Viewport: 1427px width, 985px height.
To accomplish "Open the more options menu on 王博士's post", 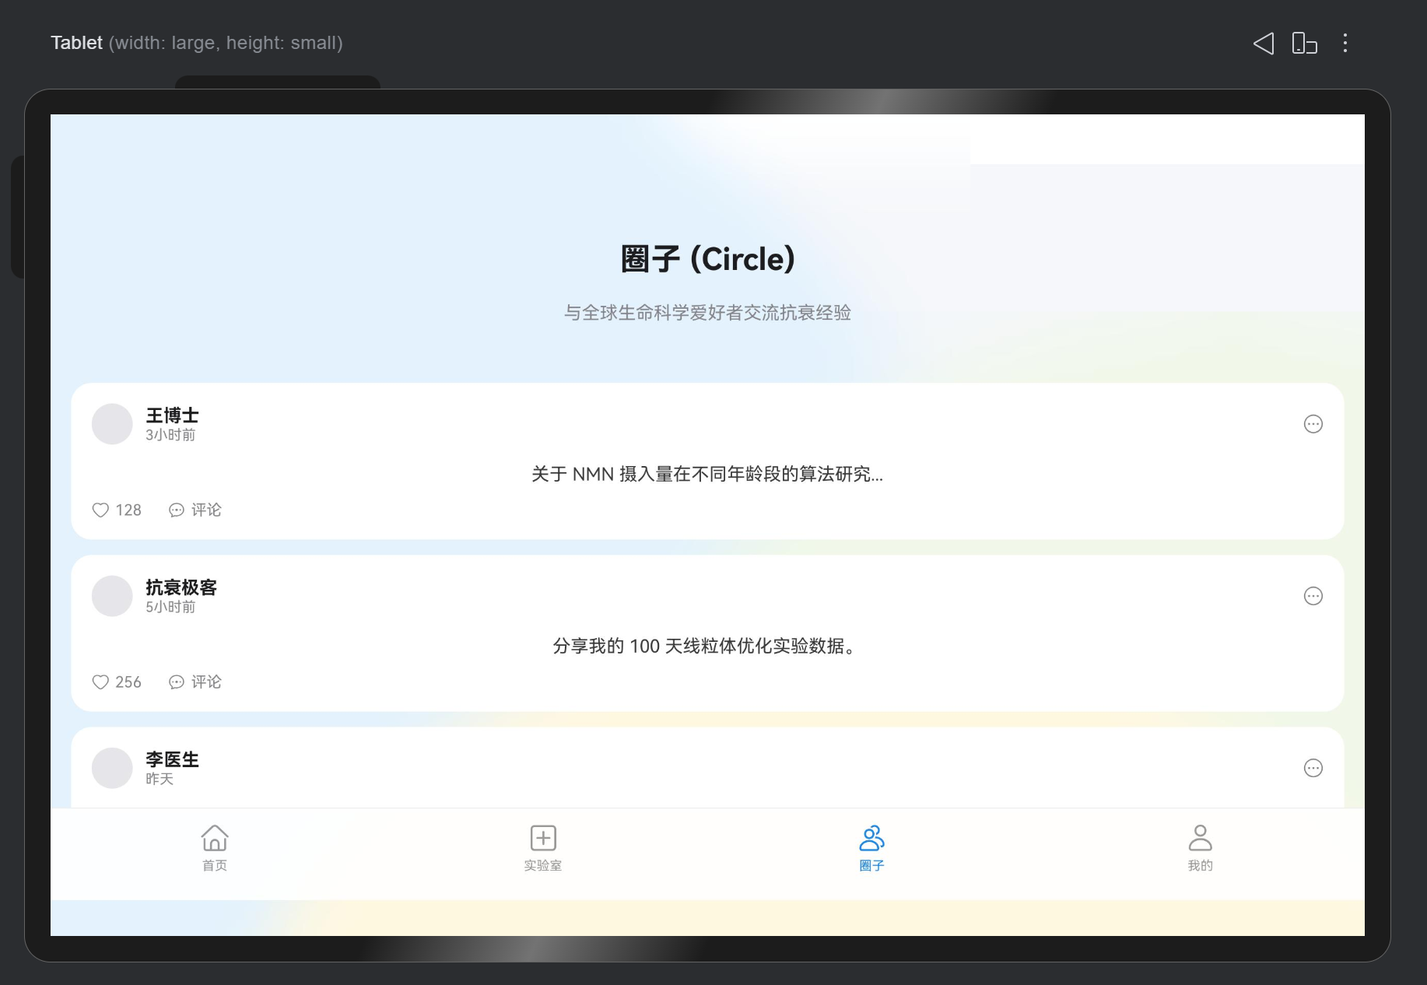I will [1313, 424].
